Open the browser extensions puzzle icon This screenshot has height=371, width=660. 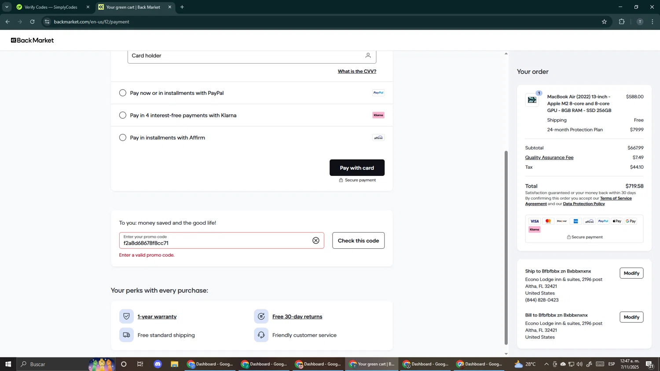[x=622, y=22]
